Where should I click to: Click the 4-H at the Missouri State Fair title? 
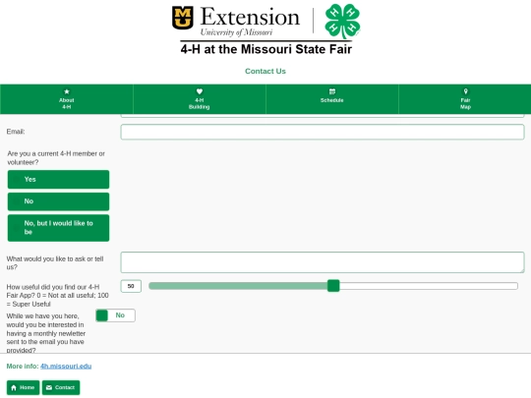(x=266, y=49)
